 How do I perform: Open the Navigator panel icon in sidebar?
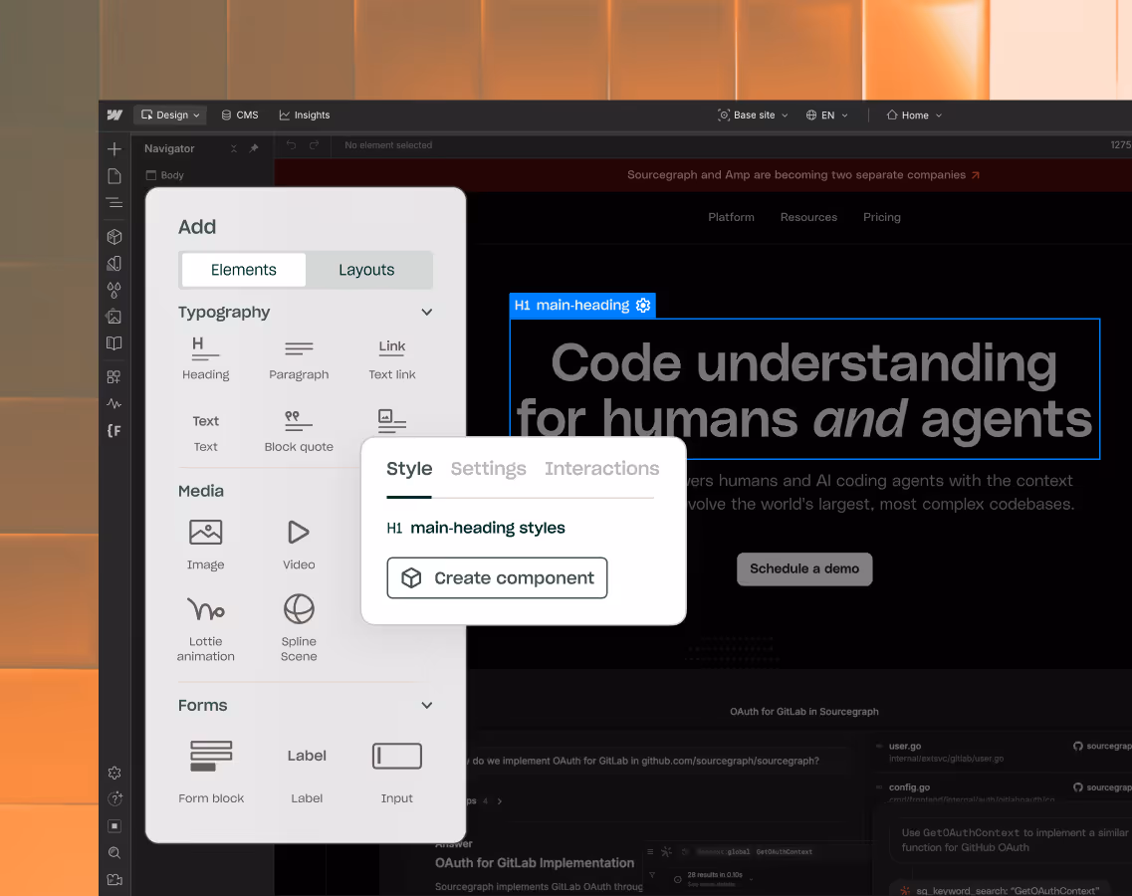pos(114,203)
